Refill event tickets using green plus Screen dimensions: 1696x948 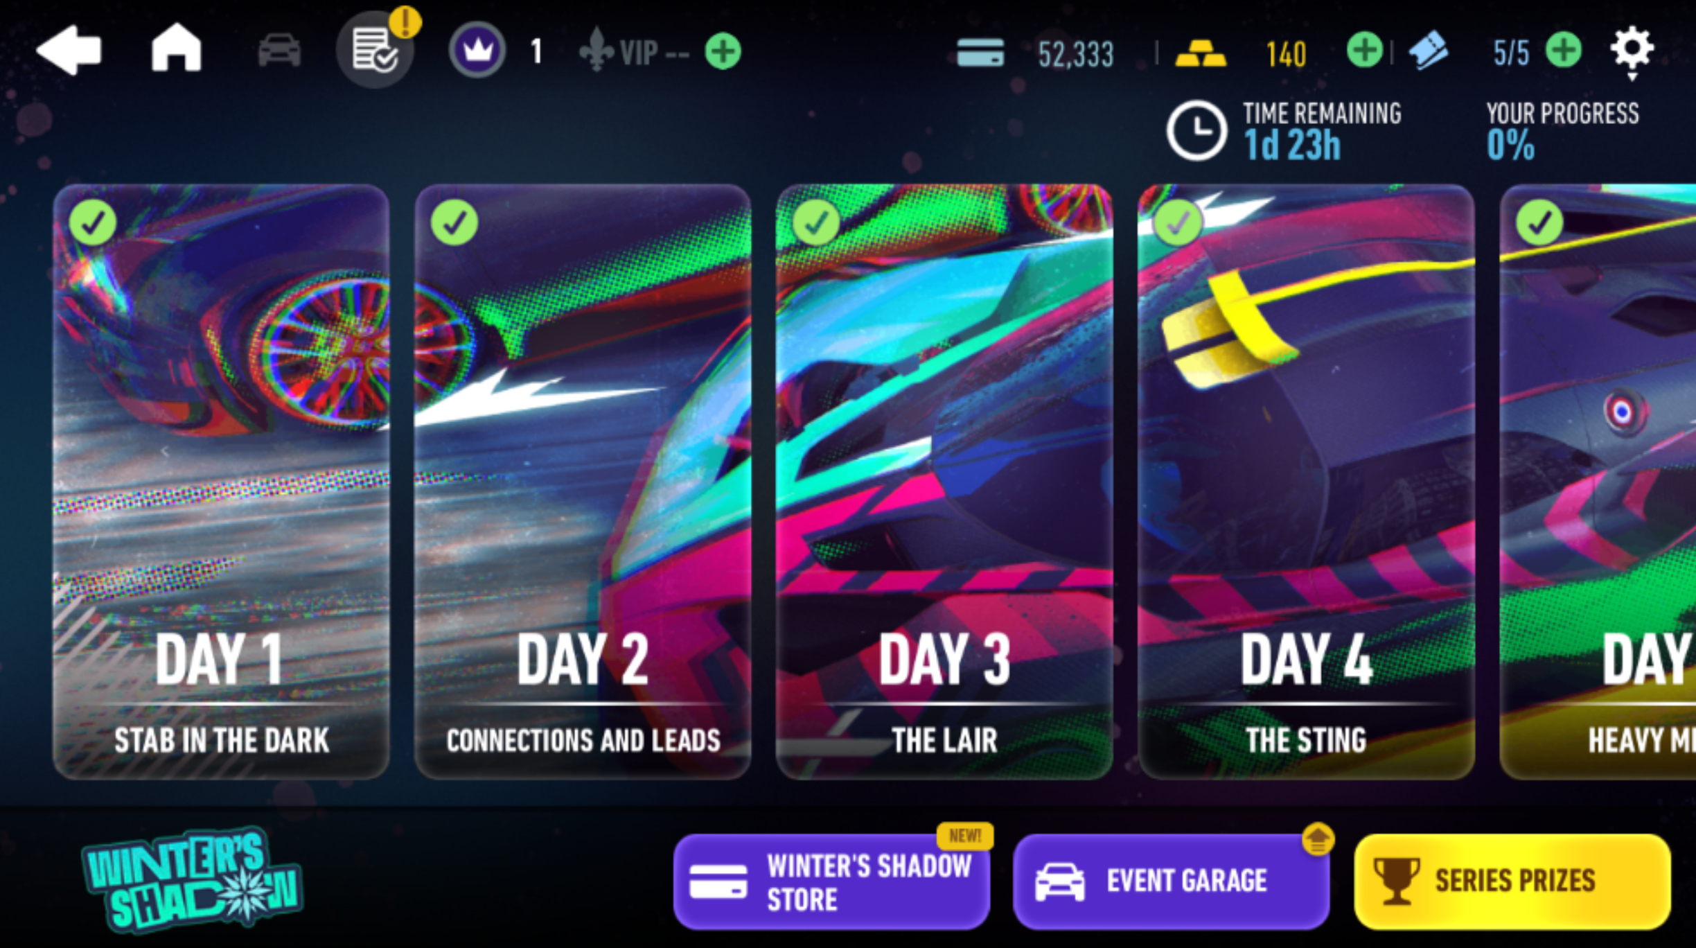tap(1564, 50)
